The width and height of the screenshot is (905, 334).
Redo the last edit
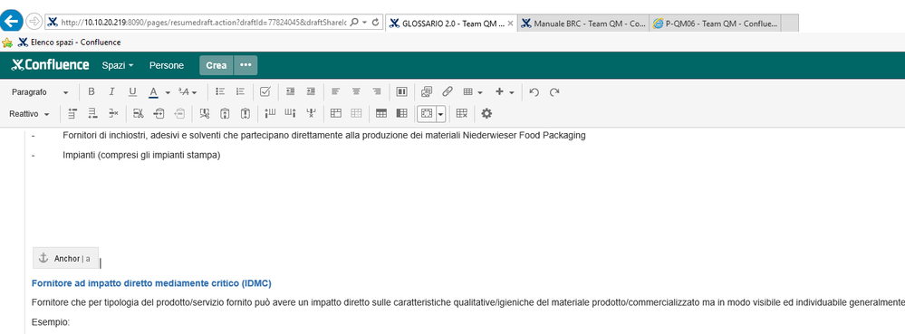[x=554, y=91]
